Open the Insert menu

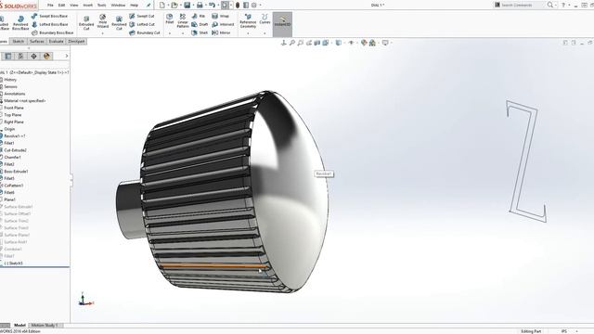click(x=88, y=6)
